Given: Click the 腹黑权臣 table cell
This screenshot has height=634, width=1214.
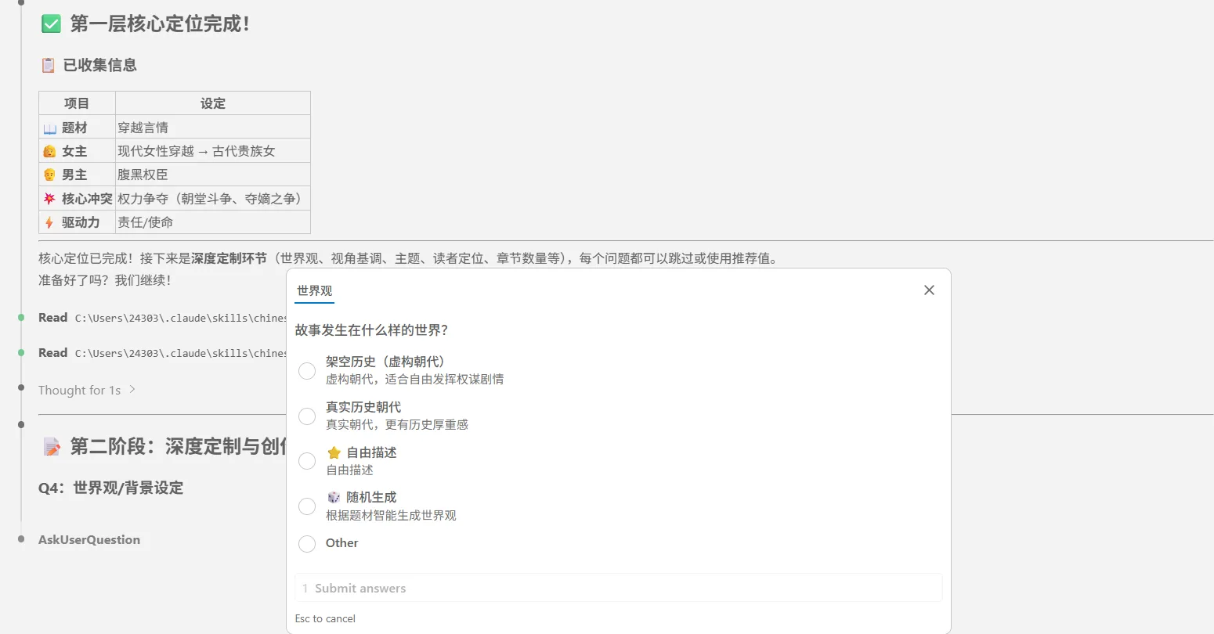Looking at the screenshot, I should point(213,175).
